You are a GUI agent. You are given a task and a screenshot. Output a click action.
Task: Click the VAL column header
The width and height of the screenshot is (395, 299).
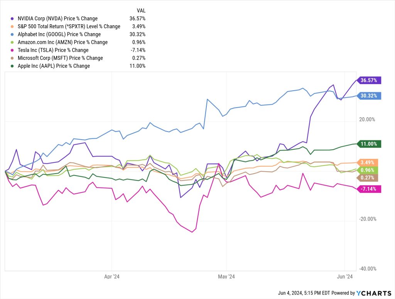141,10
